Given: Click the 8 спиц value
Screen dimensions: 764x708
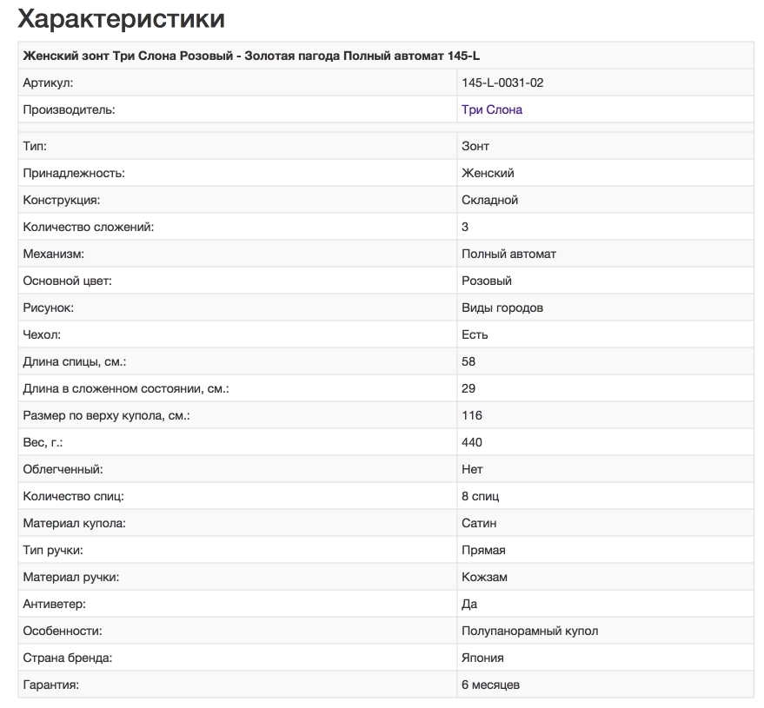Looking at the screenshot, I should coord(481,497).
